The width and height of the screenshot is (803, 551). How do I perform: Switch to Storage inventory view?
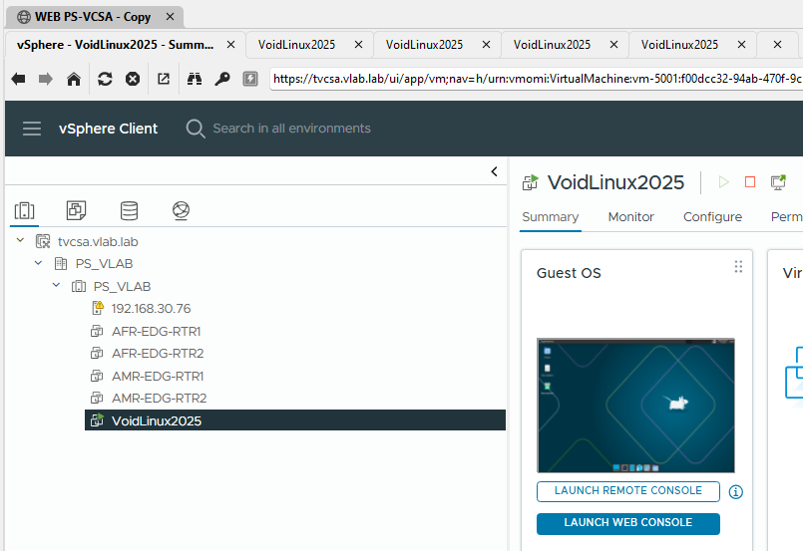(x=129, y=210)
